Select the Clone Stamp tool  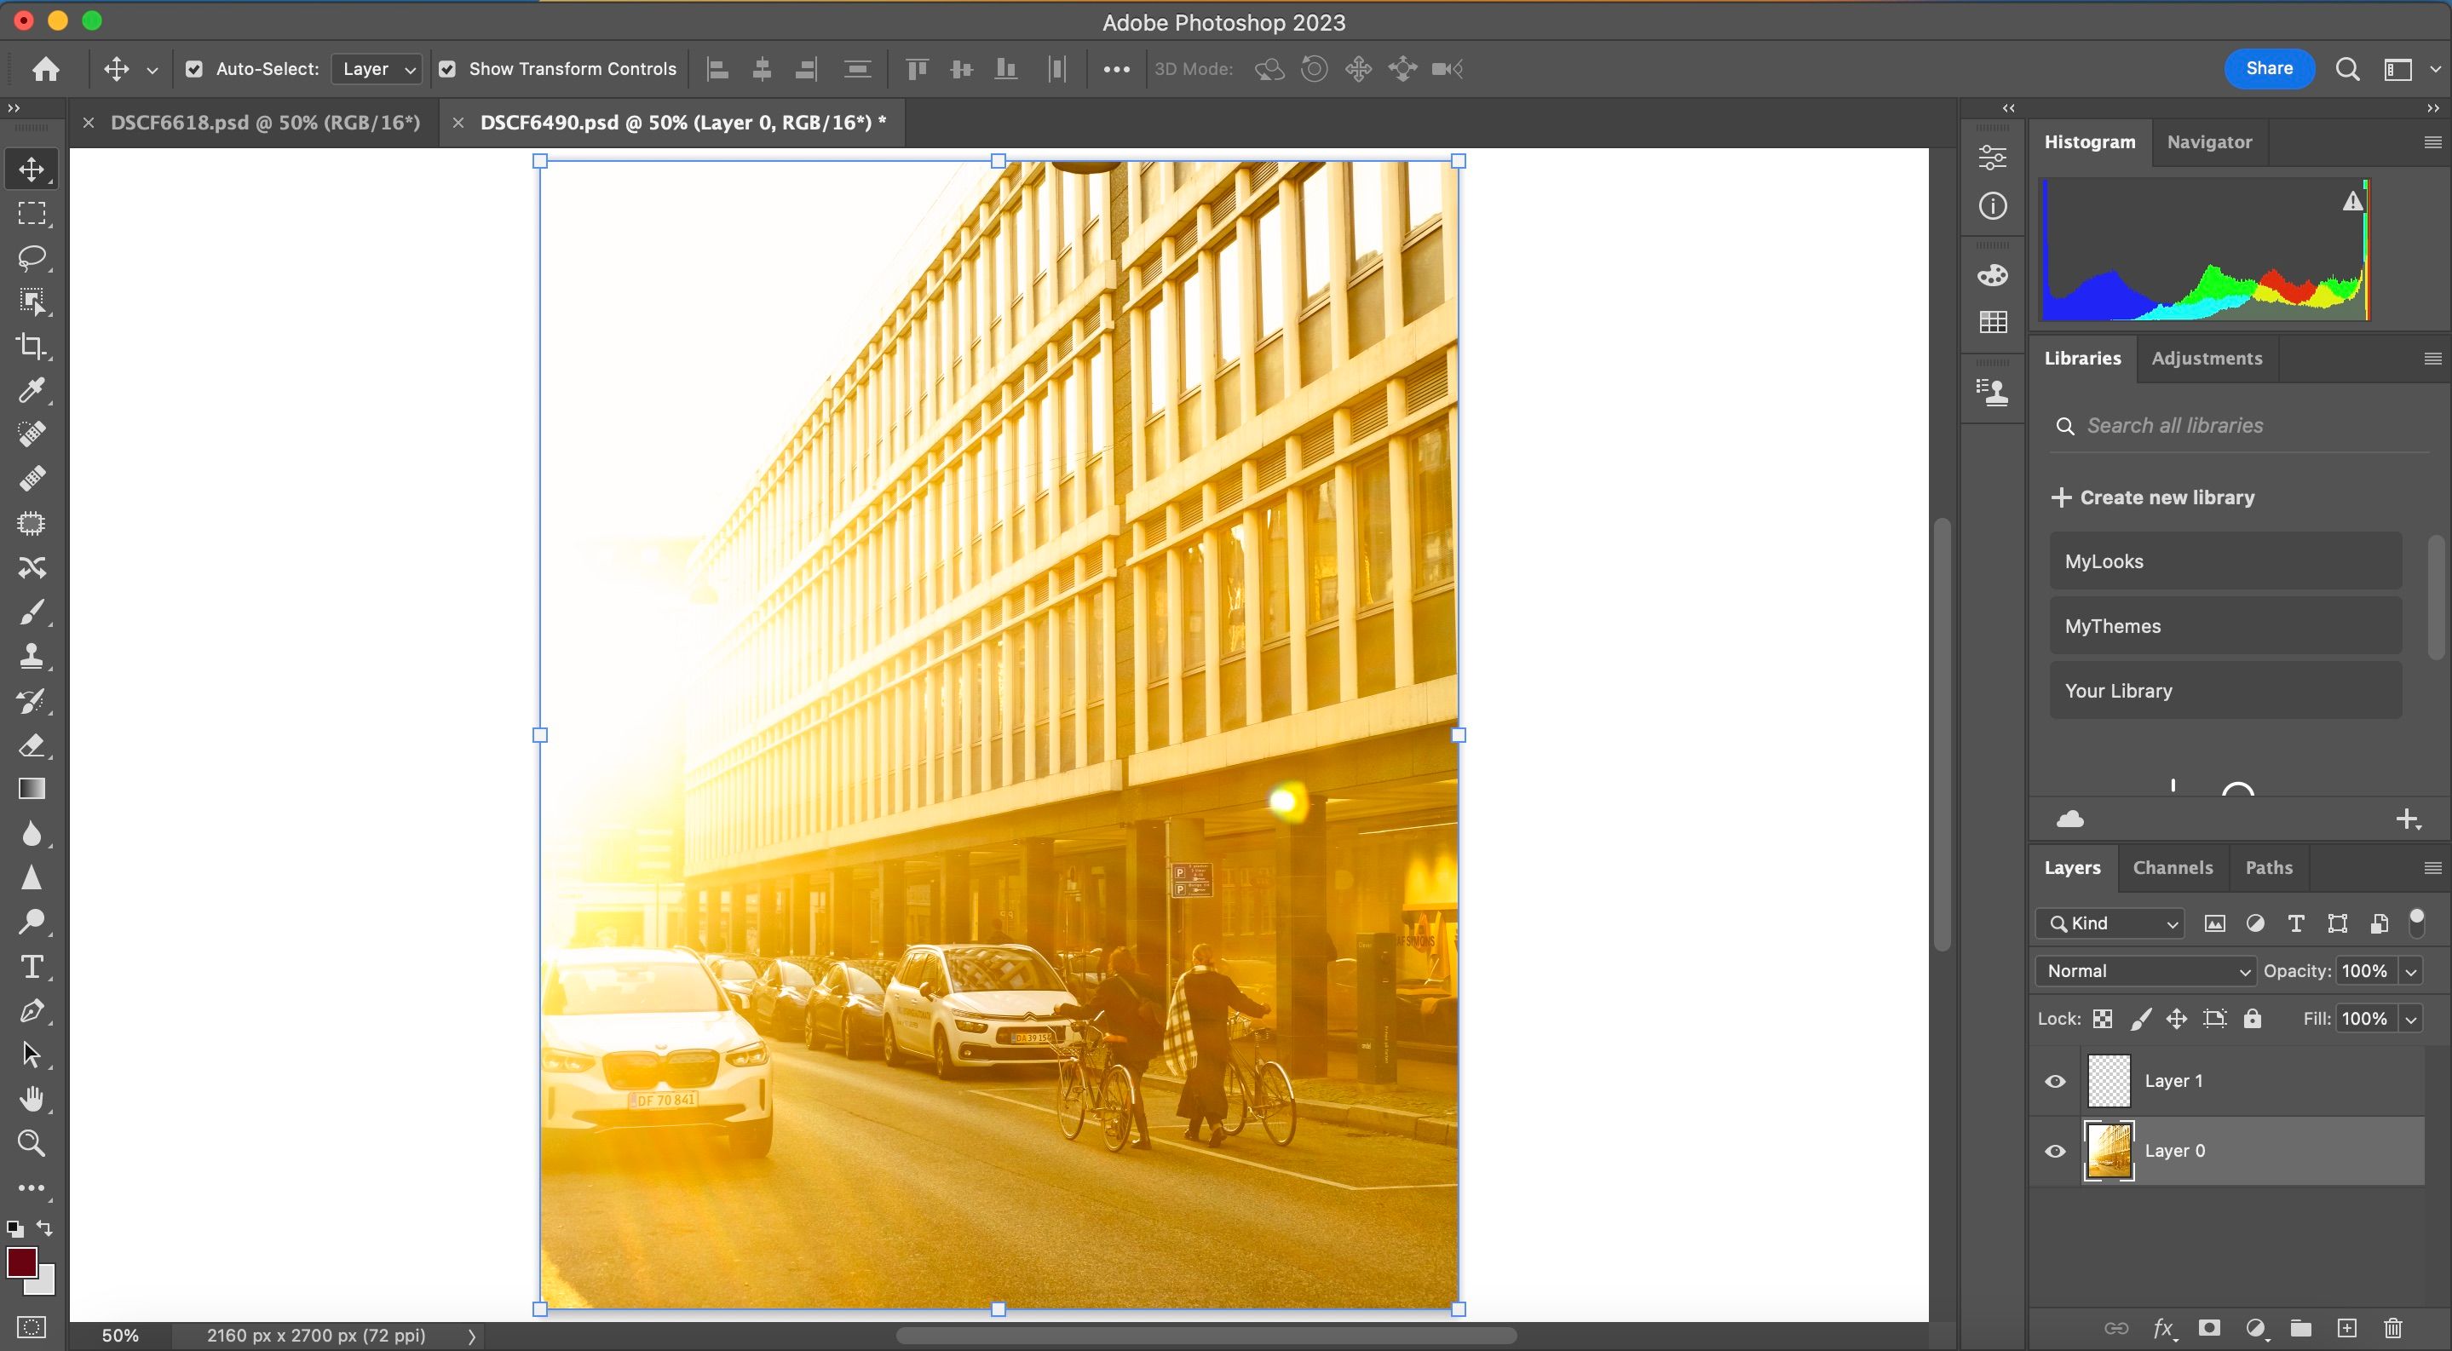click(x=32, y=656)
